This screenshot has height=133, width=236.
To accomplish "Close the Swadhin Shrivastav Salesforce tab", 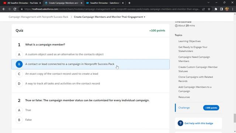I will coord(123,3).
